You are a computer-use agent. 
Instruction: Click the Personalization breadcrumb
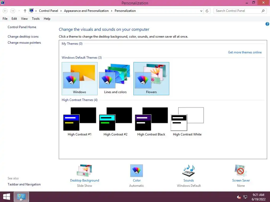coord(125,11)
